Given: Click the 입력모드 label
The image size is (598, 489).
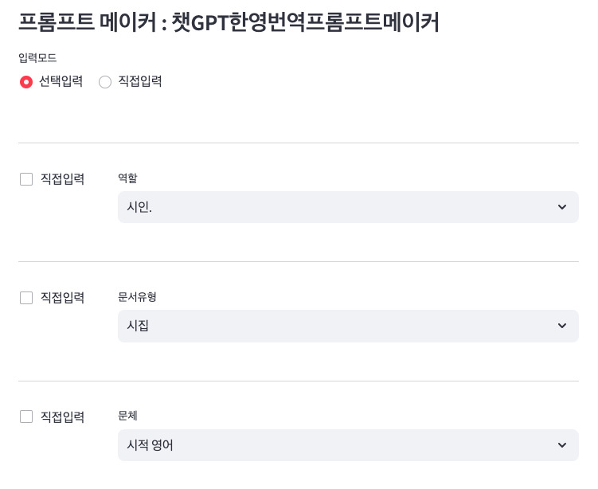Looking at the screenshot, I should tap(37, 58).
